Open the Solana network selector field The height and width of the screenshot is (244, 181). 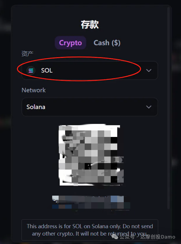pos(90,107)
